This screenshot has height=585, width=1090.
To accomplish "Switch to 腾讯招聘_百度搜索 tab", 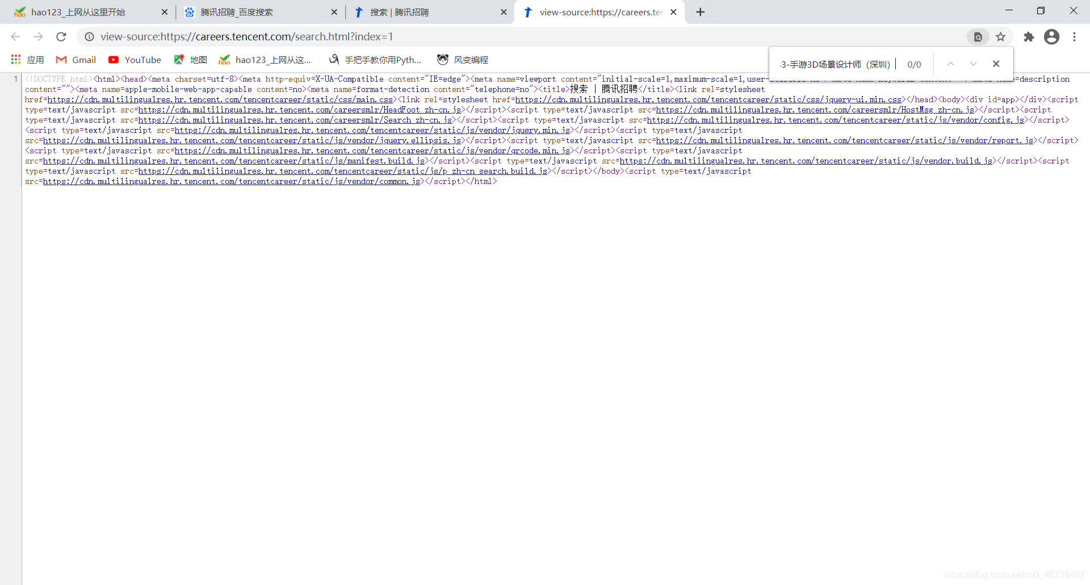I will pos(261,12).
